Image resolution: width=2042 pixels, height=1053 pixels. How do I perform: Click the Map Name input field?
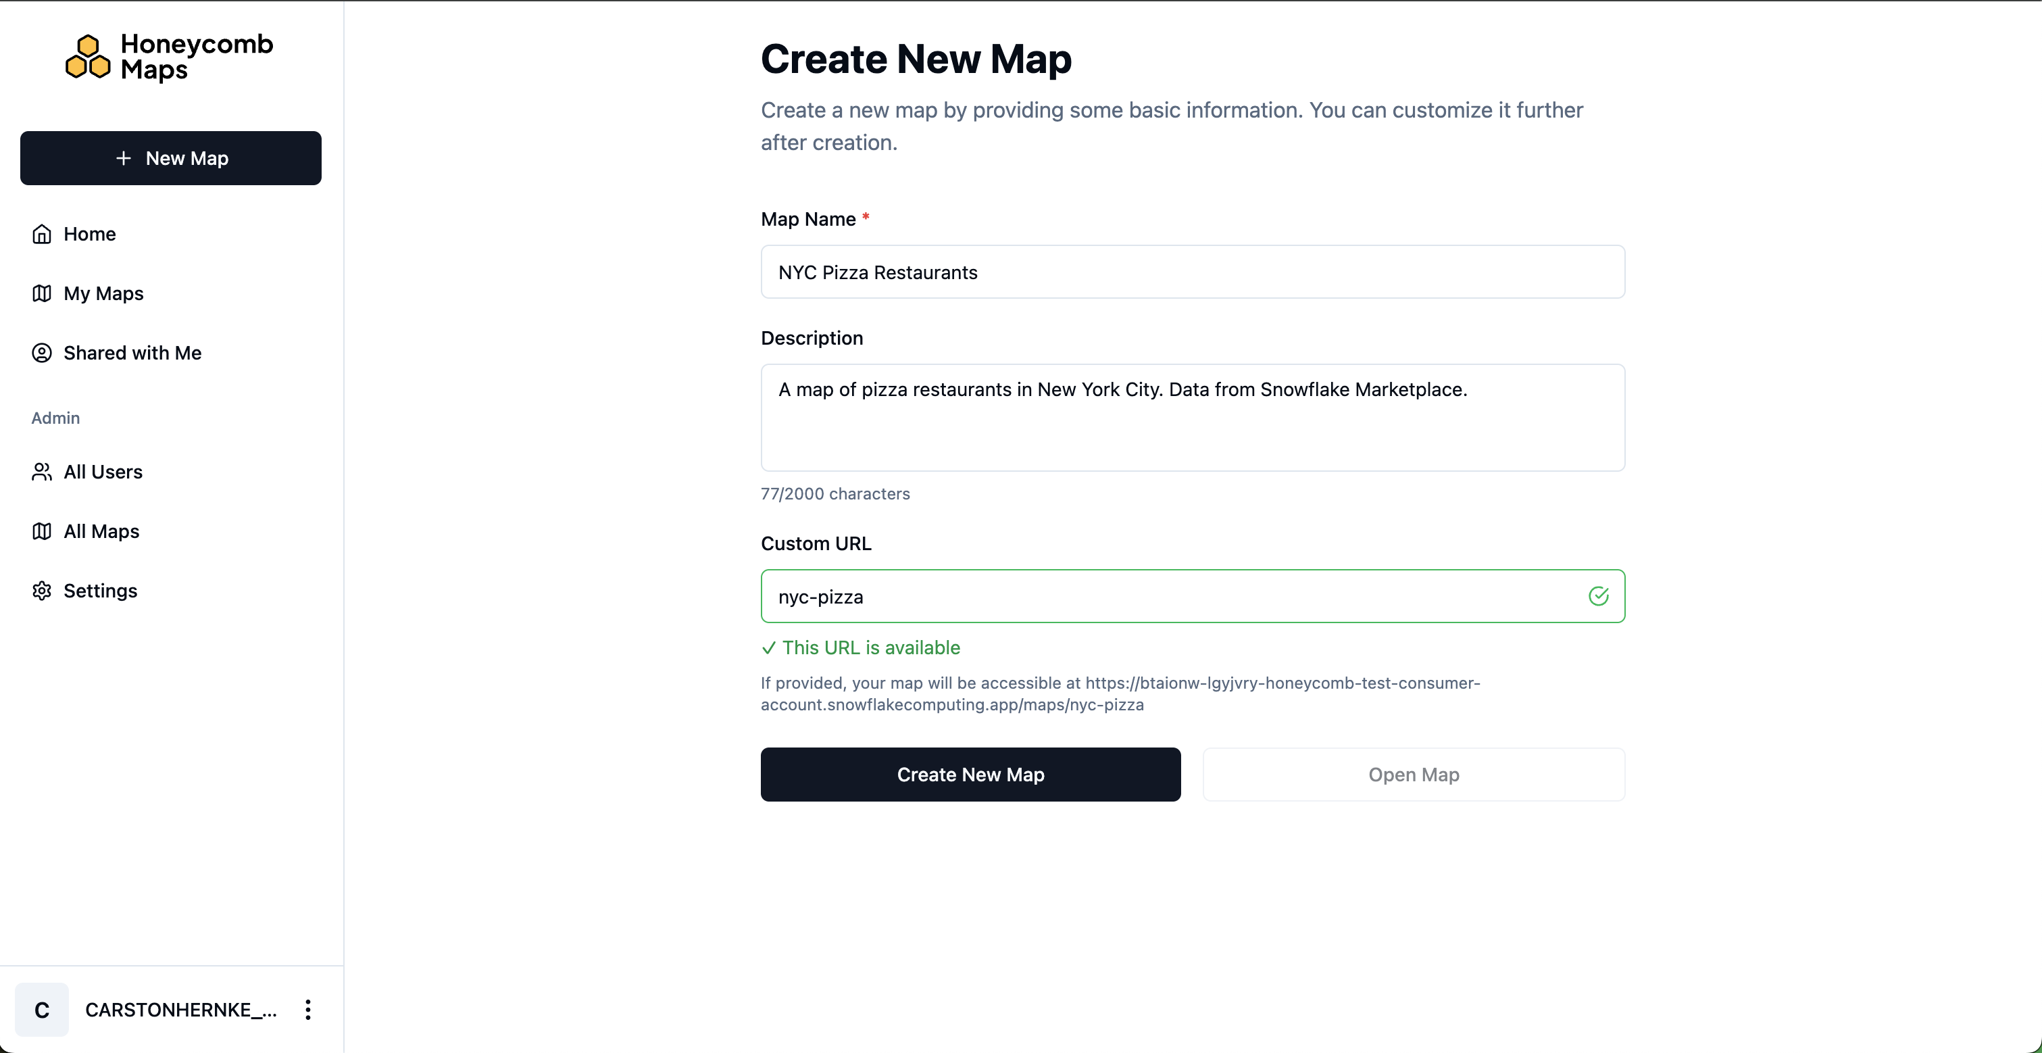[x=1192, y=272]
